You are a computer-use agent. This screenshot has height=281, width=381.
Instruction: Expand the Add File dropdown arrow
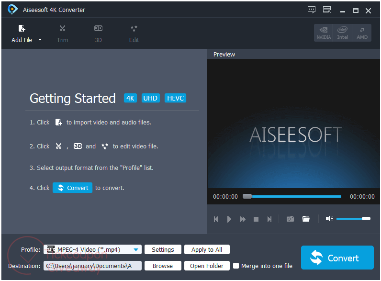click(40, 40)
